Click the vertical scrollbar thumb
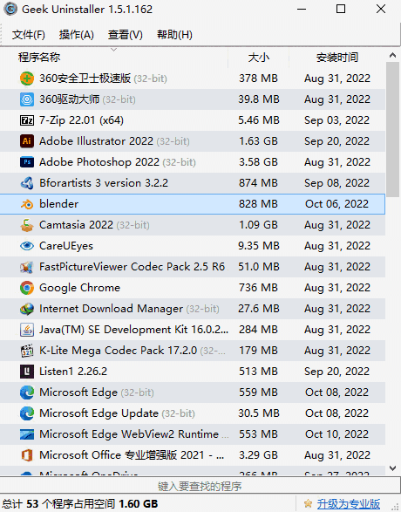The image size is (401, 512). click(x=393, y=130)
